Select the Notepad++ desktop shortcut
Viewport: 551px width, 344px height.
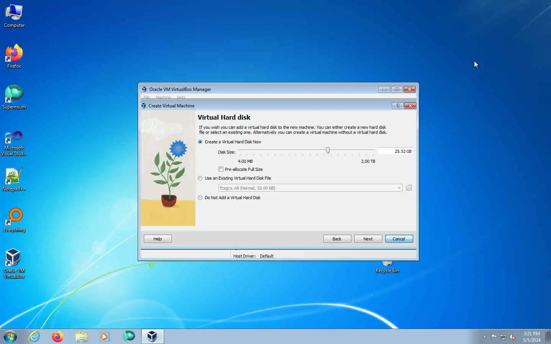(14, 179)
